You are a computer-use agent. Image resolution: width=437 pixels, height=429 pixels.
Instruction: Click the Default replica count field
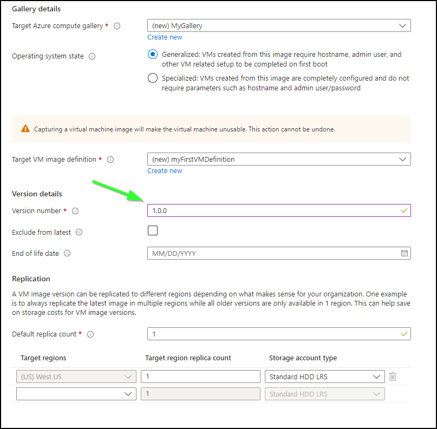[x=279, y=334]
